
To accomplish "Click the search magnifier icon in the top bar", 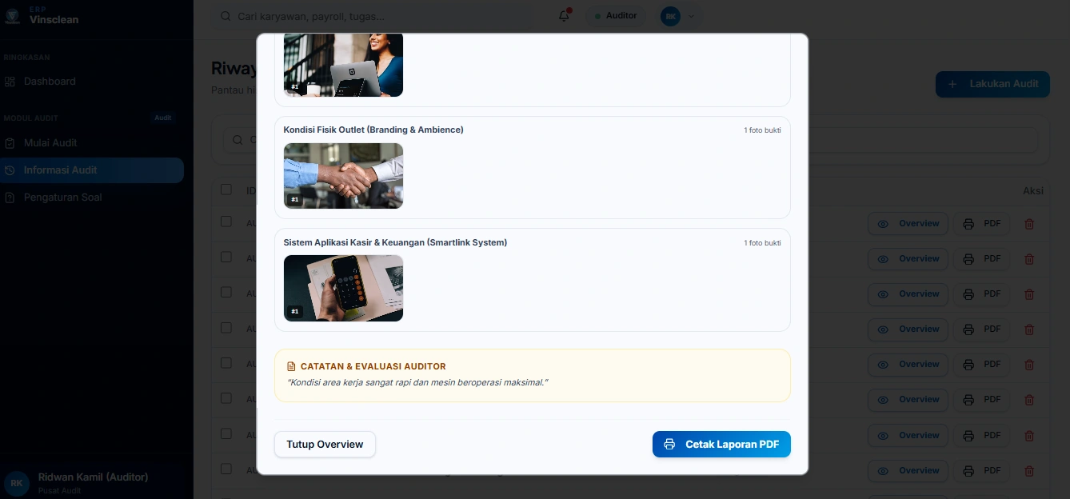I will [x=226, y=16].
